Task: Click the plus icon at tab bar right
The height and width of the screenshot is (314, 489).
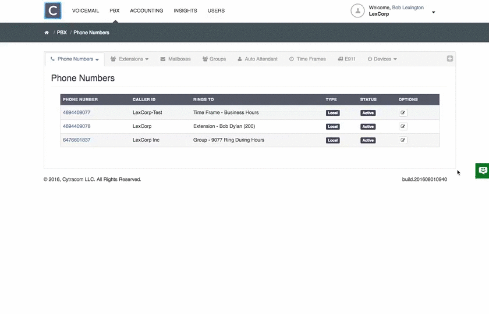Action: click(x=449, y=59)
